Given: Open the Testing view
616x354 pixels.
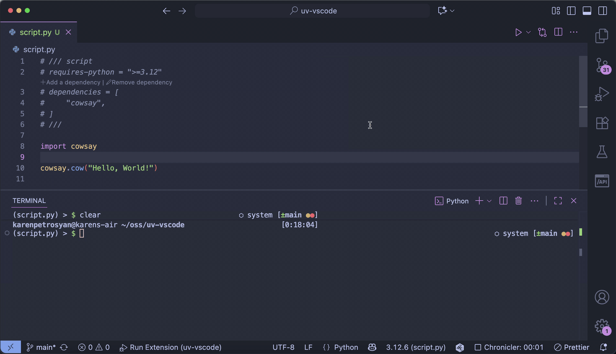Looking at the screenshot, I should pyautogui.click(x=602, y=152).
